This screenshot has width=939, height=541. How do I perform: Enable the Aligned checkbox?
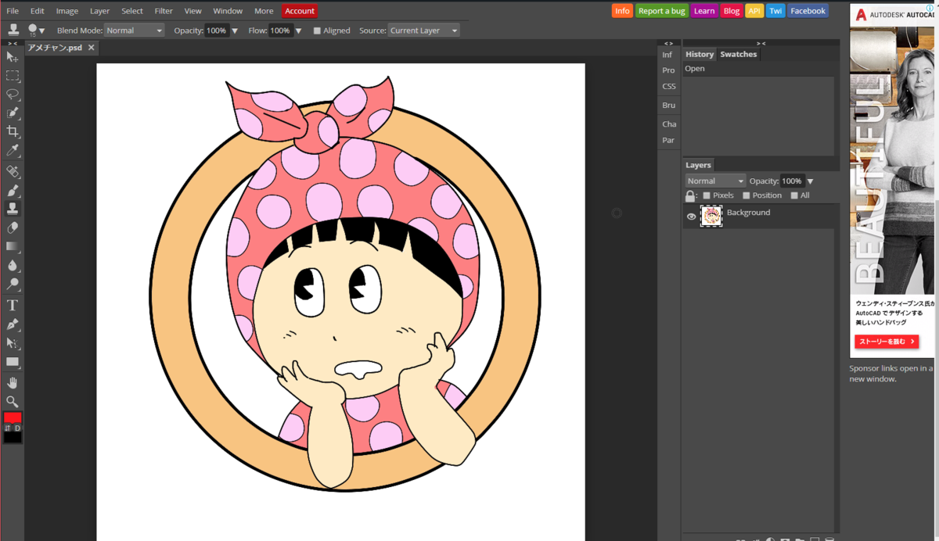(x=317, y=30)
